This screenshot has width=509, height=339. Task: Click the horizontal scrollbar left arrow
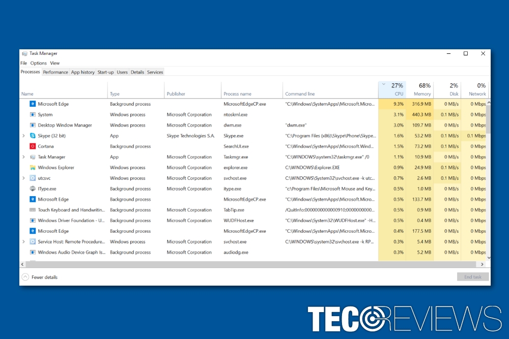pos(22,264)
